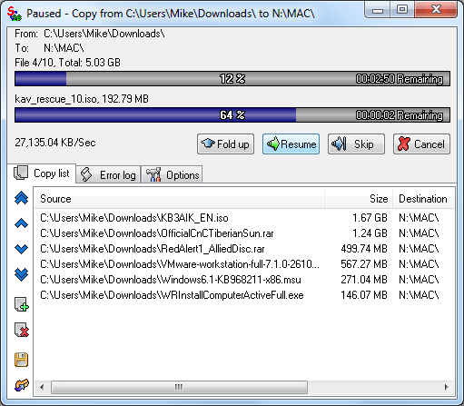This screenshot has height=406, width=464.
Task: Open the Options tab
Action: (x=172, y=174)
